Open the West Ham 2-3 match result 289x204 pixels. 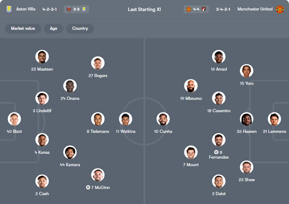pos(76,9)
